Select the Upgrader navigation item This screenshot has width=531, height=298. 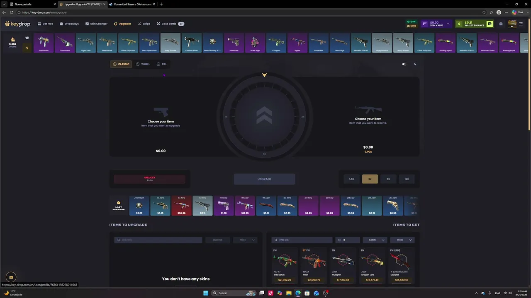(122, 24)
